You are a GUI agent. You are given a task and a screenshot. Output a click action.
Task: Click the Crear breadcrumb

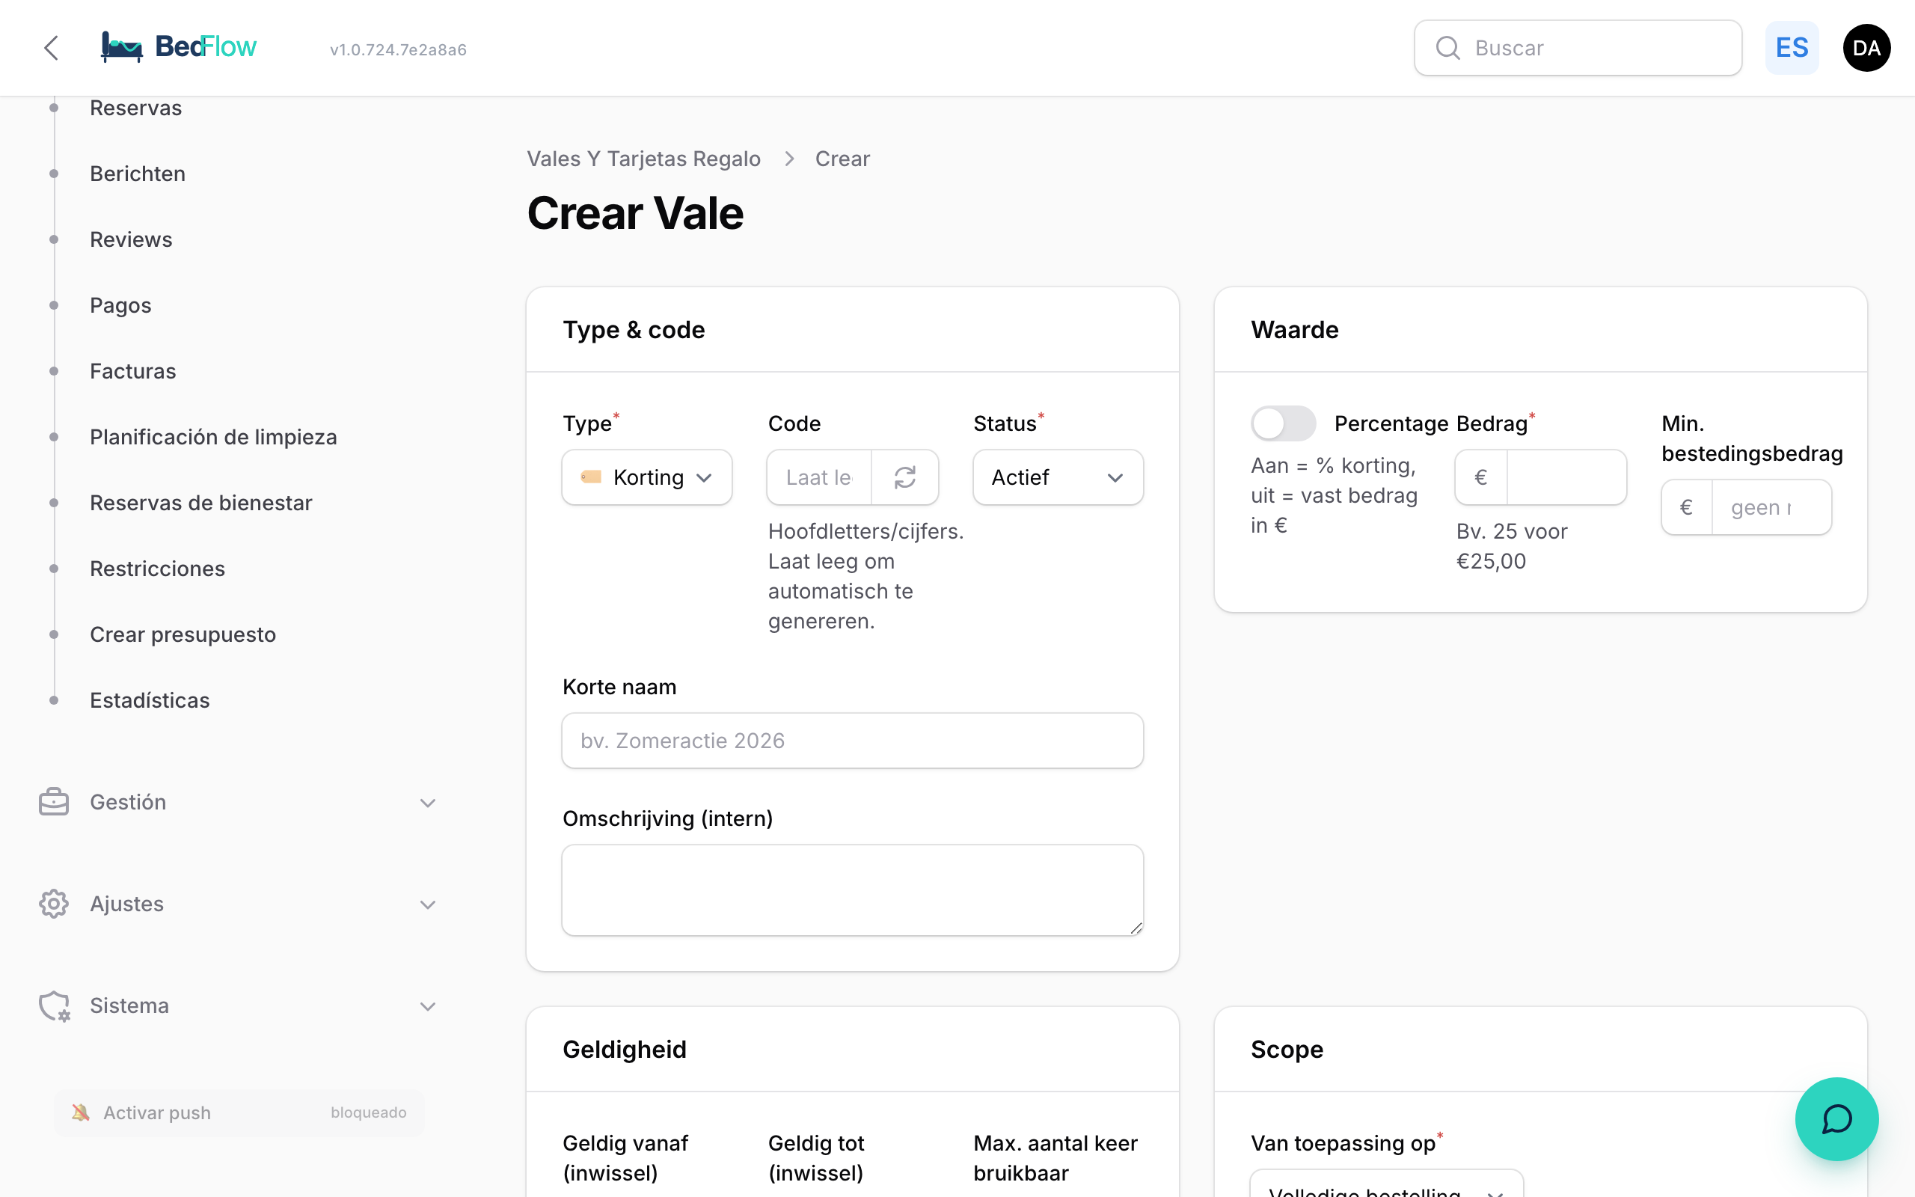click(842, 159)
